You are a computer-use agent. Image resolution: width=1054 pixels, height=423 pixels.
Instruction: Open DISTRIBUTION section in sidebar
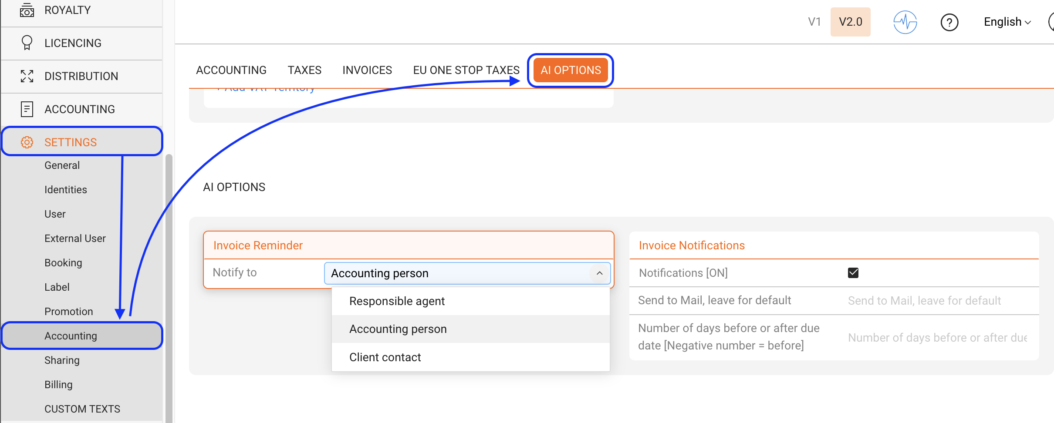82,76
